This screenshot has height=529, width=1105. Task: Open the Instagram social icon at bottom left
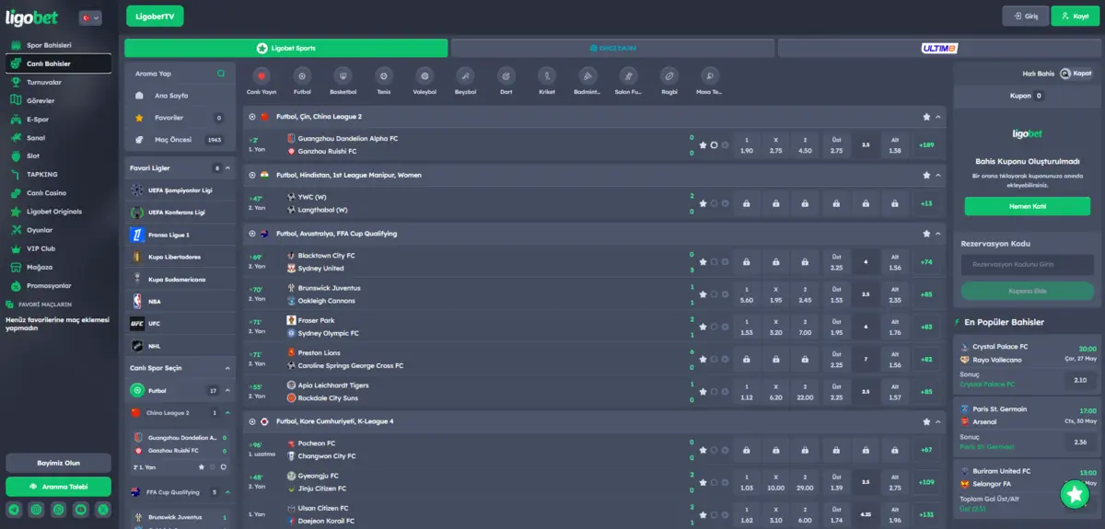click(36, 509)
